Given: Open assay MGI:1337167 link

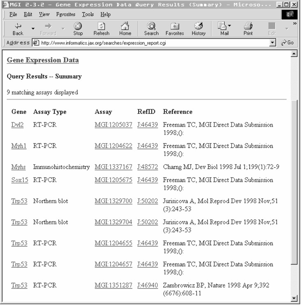Looking at the screenshot, I should tap(113, 167).
